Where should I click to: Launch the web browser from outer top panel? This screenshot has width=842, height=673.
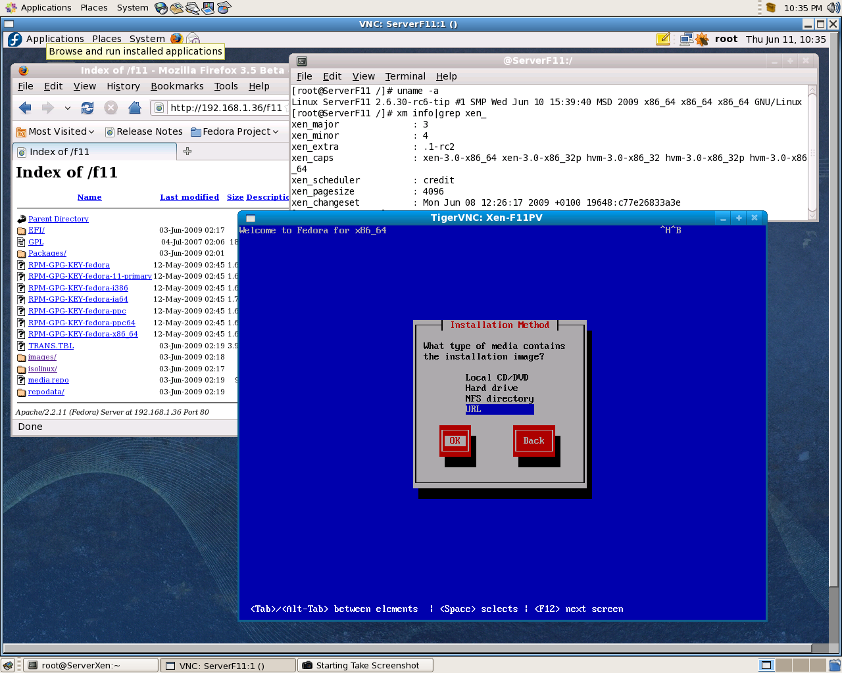click(161, 8)
